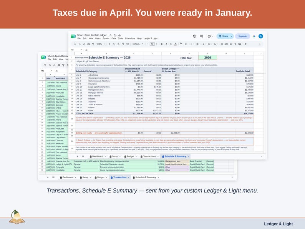Screen dimensions: 305x229
Task: Click the Share button
Action: (x=223, y=36)
